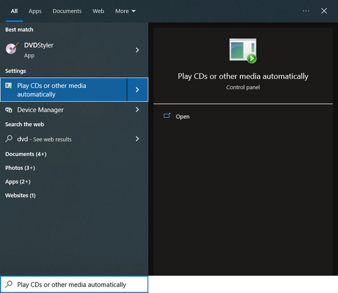Click the Settings section heading
Screen dimensions: 338x293
pyautogui.click(x=16, y=71)
